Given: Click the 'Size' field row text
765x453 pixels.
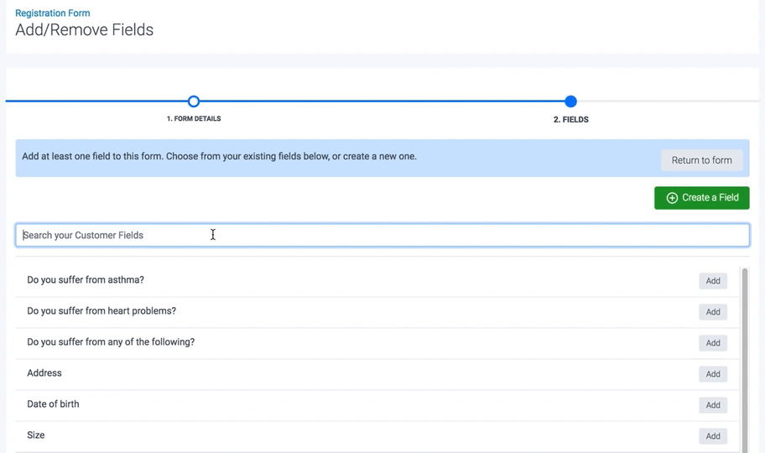Looking at the screenshot, I should point(36,435).
